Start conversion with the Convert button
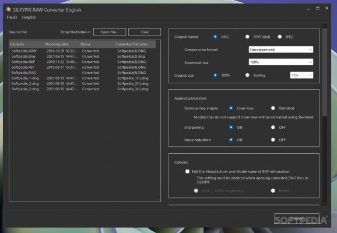 pos(297,219)
